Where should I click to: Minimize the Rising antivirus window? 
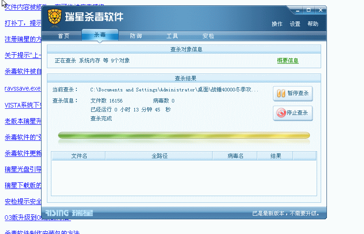(x=298, y=10)
